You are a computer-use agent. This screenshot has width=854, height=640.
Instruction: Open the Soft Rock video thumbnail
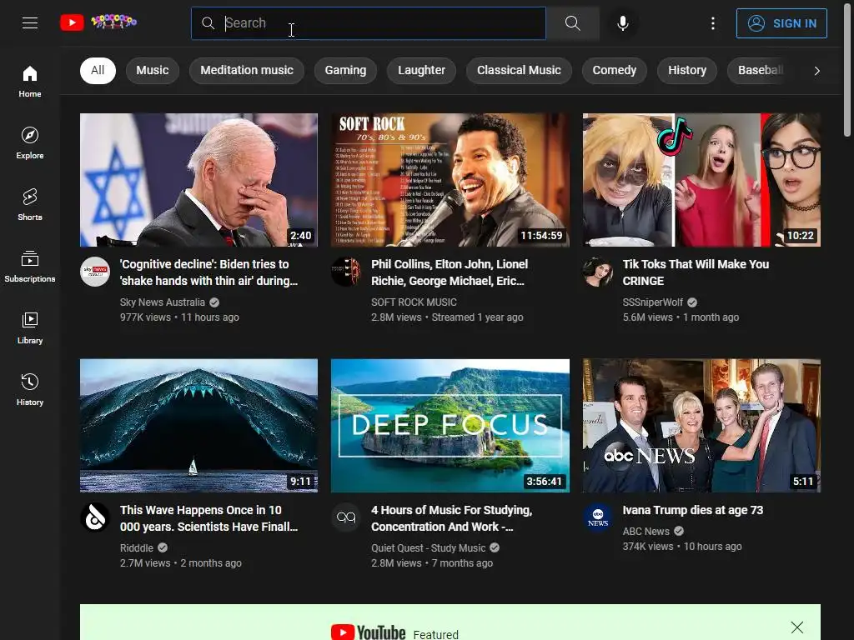(x=450, y=180)
